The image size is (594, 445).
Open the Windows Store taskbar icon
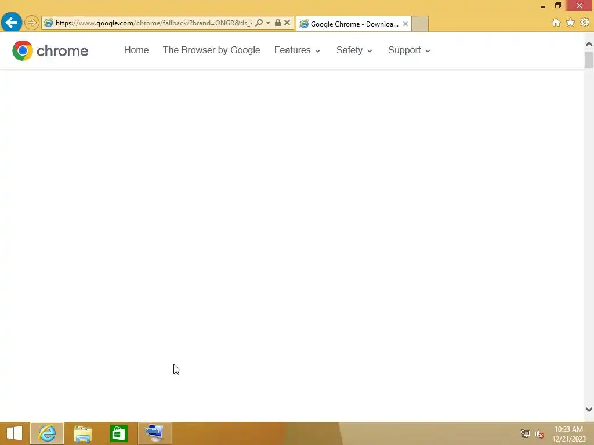click(118, 433)
